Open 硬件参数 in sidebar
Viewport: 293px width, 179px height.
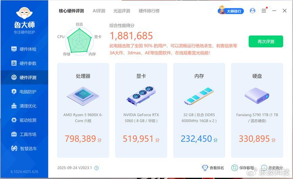[24, 63]
